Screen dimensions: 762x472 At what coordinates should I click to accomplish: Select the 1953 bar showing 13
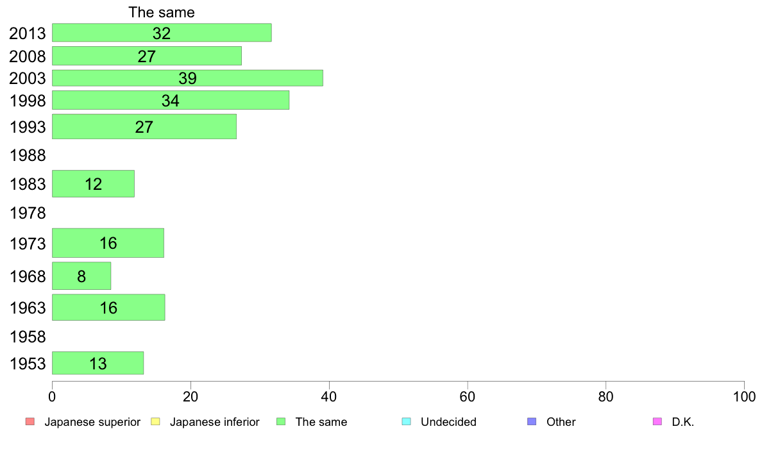point(97,363)
